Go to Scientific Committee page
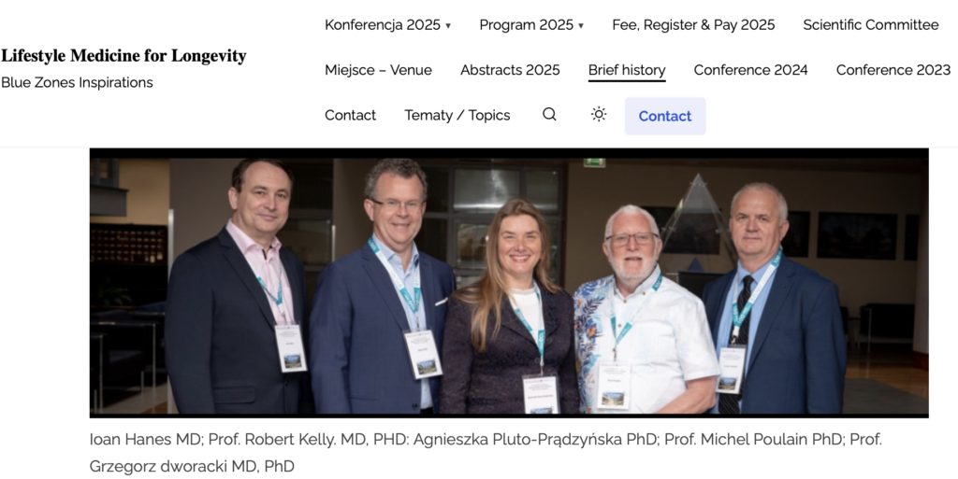Viewport: 958px width, 479px height. [871, 25]
